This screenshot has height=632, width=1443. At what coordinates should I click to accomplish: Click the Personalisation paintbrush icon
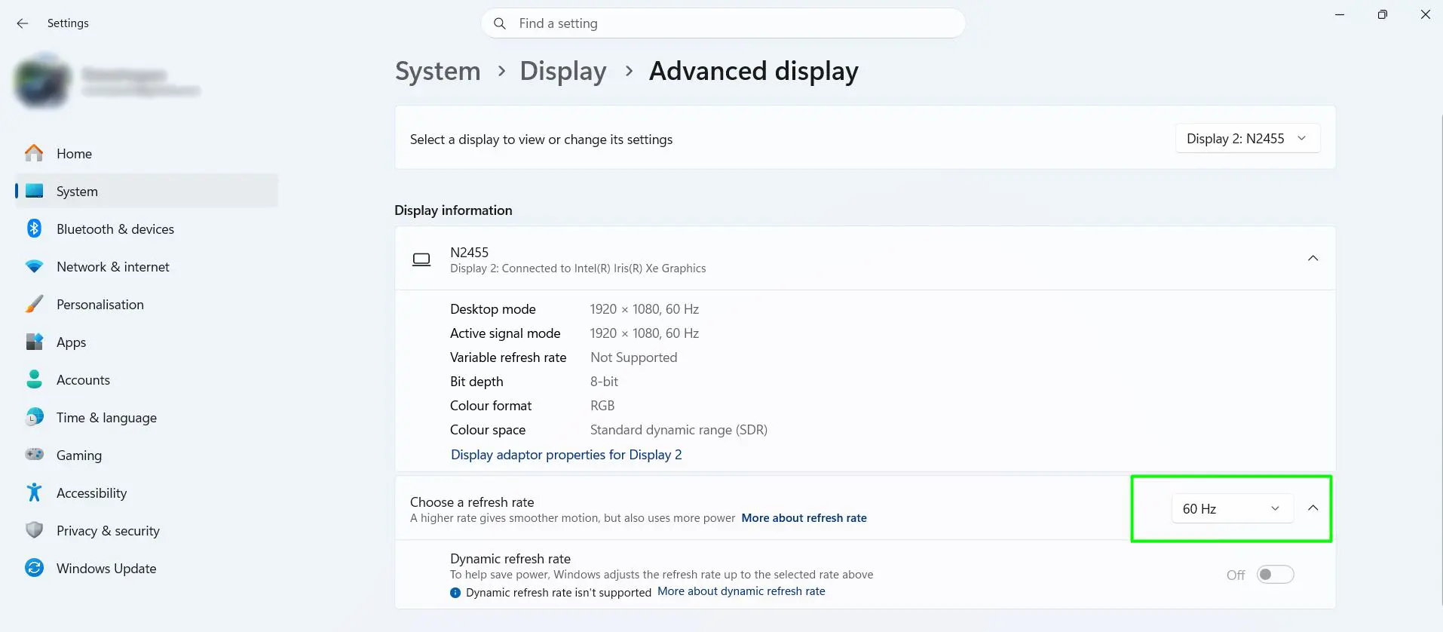pos(34,304)
